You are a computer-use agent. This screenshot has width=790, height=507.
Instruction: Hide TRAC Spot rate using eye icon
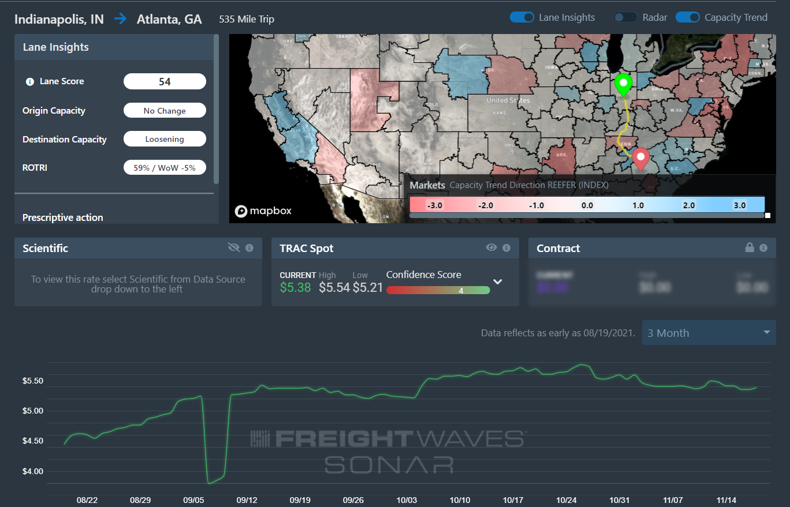click(x=491, y=248)
